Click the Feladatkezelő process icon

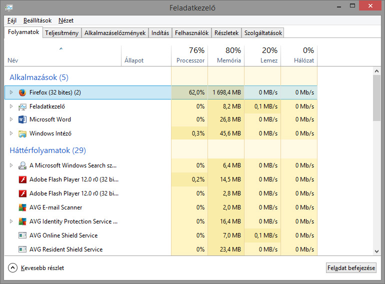(x=22, y=106)
